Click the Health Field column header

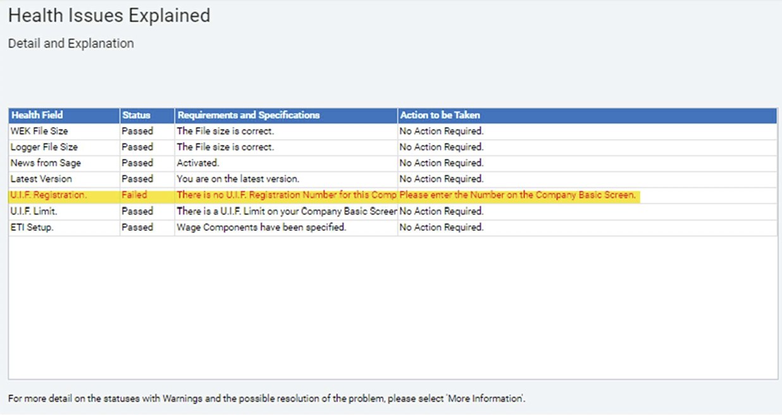point(37,115)
